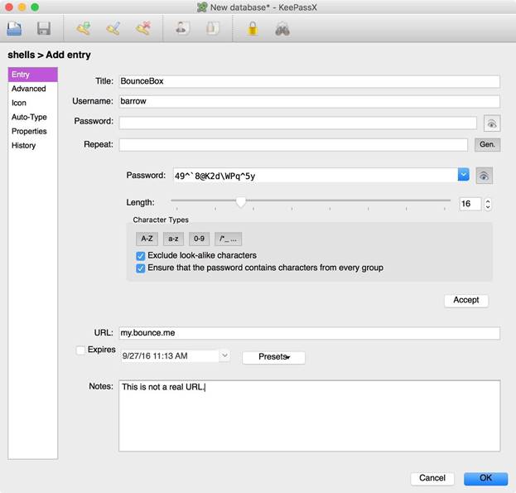Image resolution: width=516 pixels, height=493 pixels.
Task: Click the edit entry key icon
Action: pyautogui.click(x=113, y=30)
